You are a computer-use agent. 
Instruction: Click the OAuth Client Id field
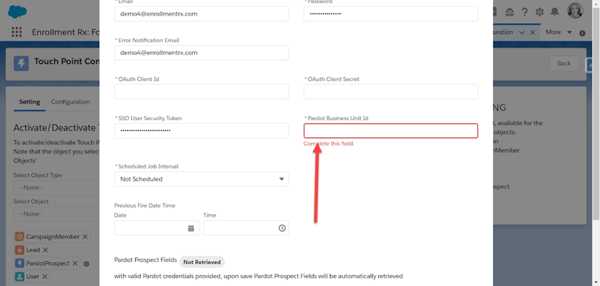[x=201, y=92]
